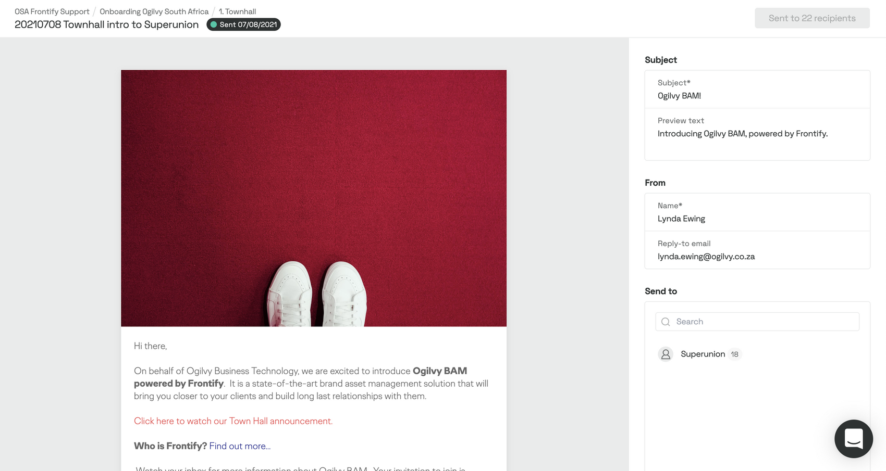The width and height of the screenshot is (886, 471).
Task: Click the search magnifier icon in Send to
Action: pos(666,322)
